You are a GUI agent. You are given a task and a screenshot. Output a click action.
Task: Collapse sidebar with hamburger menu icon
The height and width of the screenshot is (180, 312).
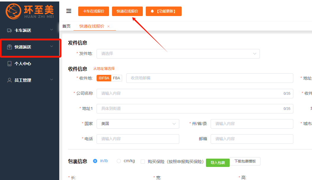(69, 11)
